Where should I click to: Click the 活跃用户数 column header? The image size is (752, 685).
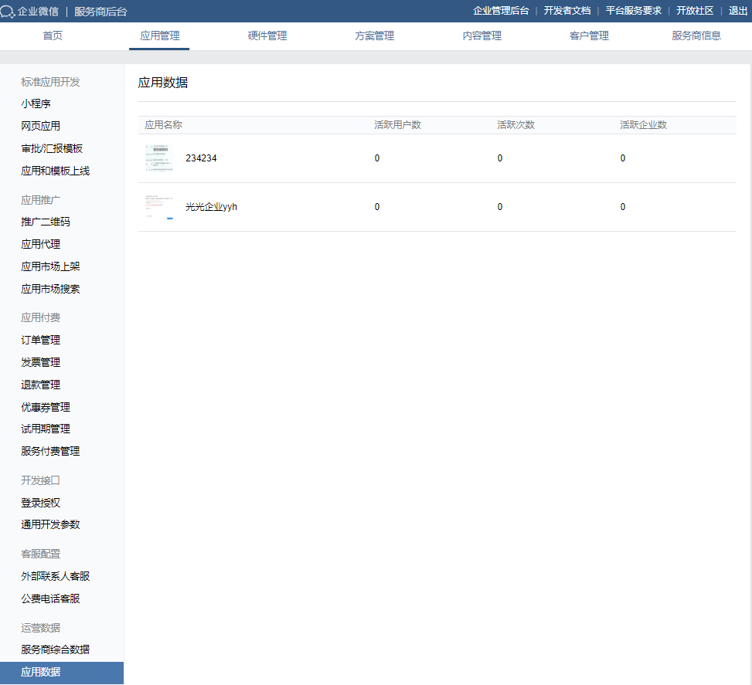(397, 125)
